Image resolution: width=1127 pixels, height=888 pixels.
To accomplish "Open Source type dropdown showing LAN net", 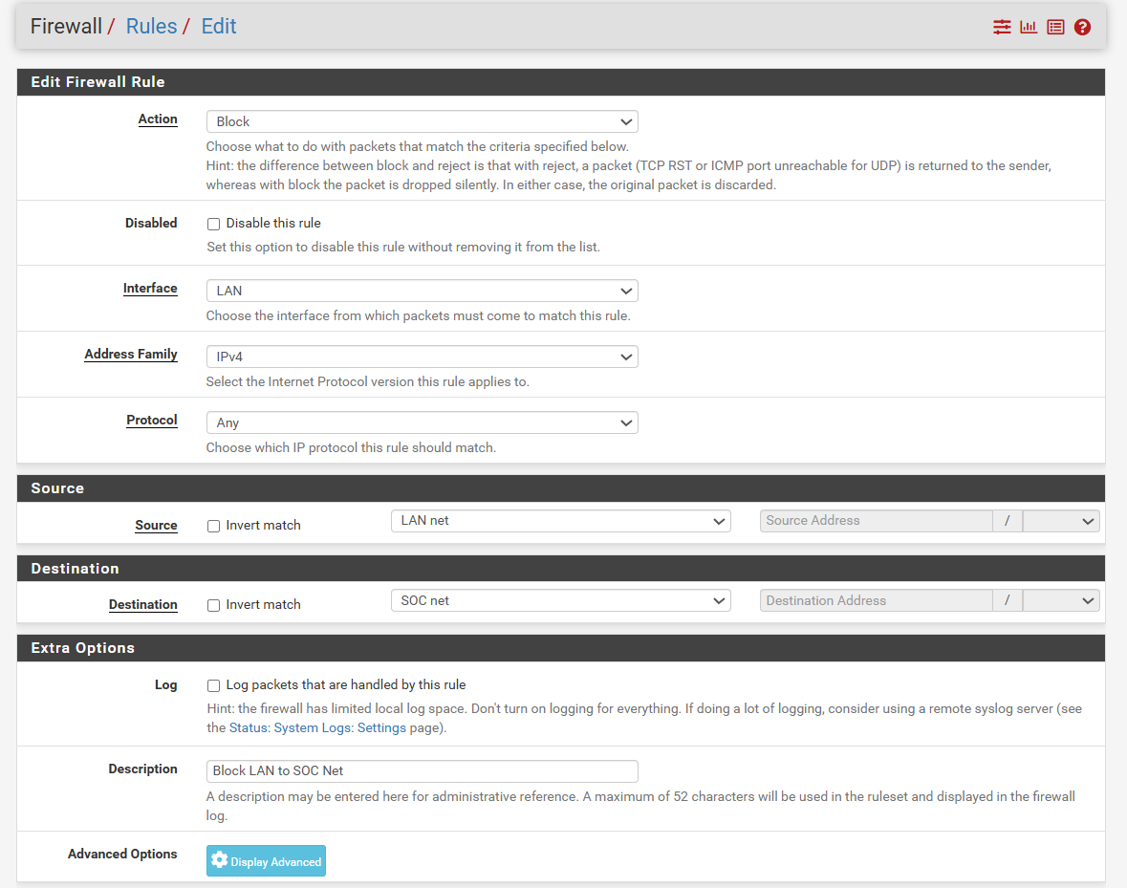I will tap(560, 521).
